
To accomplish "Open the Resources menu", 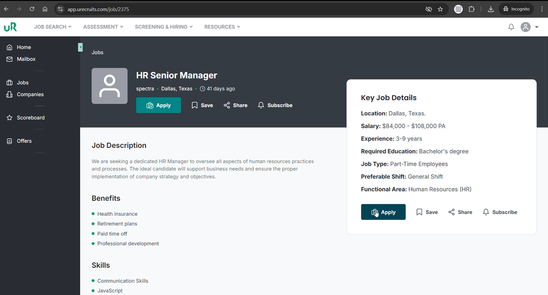I will 222,27.
